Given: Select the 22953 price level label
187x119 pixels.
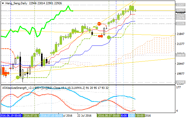Looking at the screenshot, I should click(x=180, y=10).
